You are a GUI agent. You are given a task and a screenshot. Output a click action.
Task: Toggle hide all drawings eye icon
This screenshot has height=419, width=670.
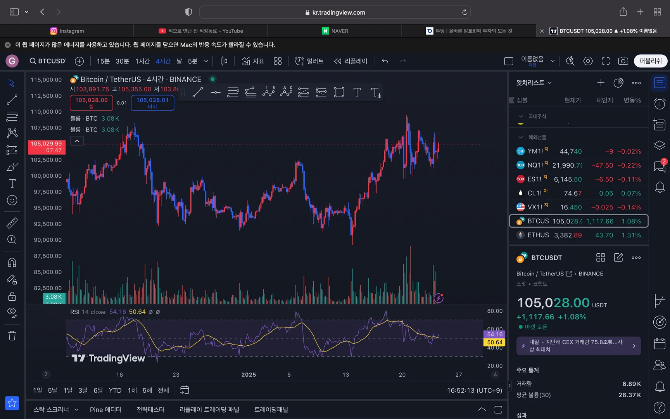[12, 313]
